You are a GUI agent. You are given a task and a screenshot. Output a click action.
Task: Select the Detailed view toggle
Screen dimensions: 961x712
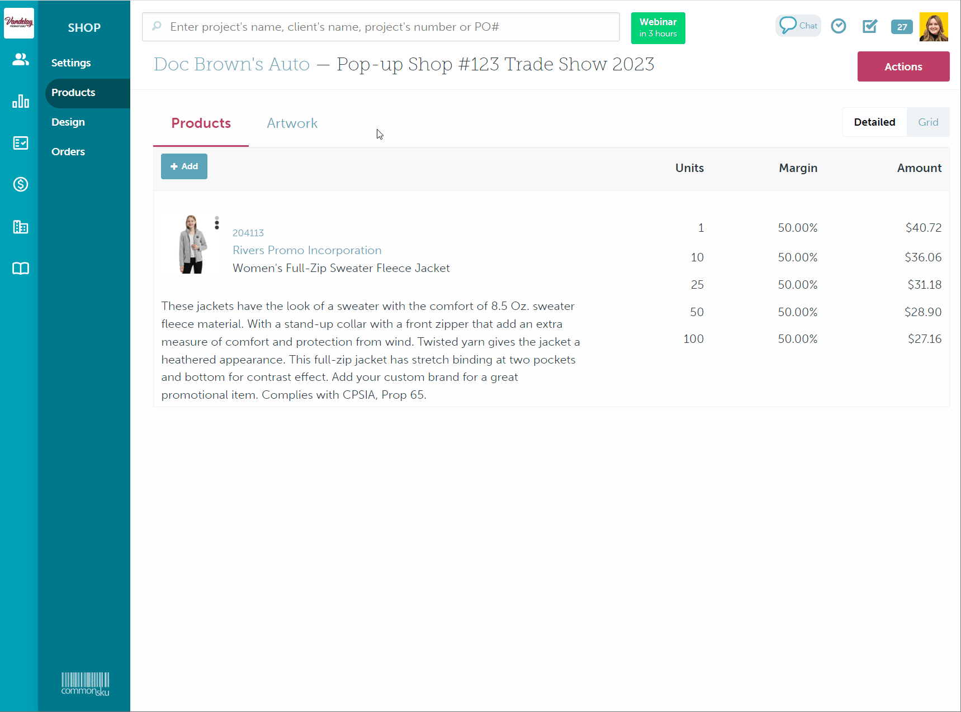[874, 122]
